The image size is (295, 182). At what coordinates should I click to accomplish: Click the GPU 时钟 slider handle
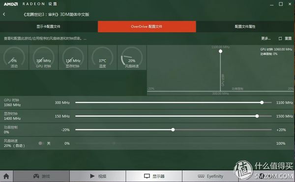coord(262,103)
